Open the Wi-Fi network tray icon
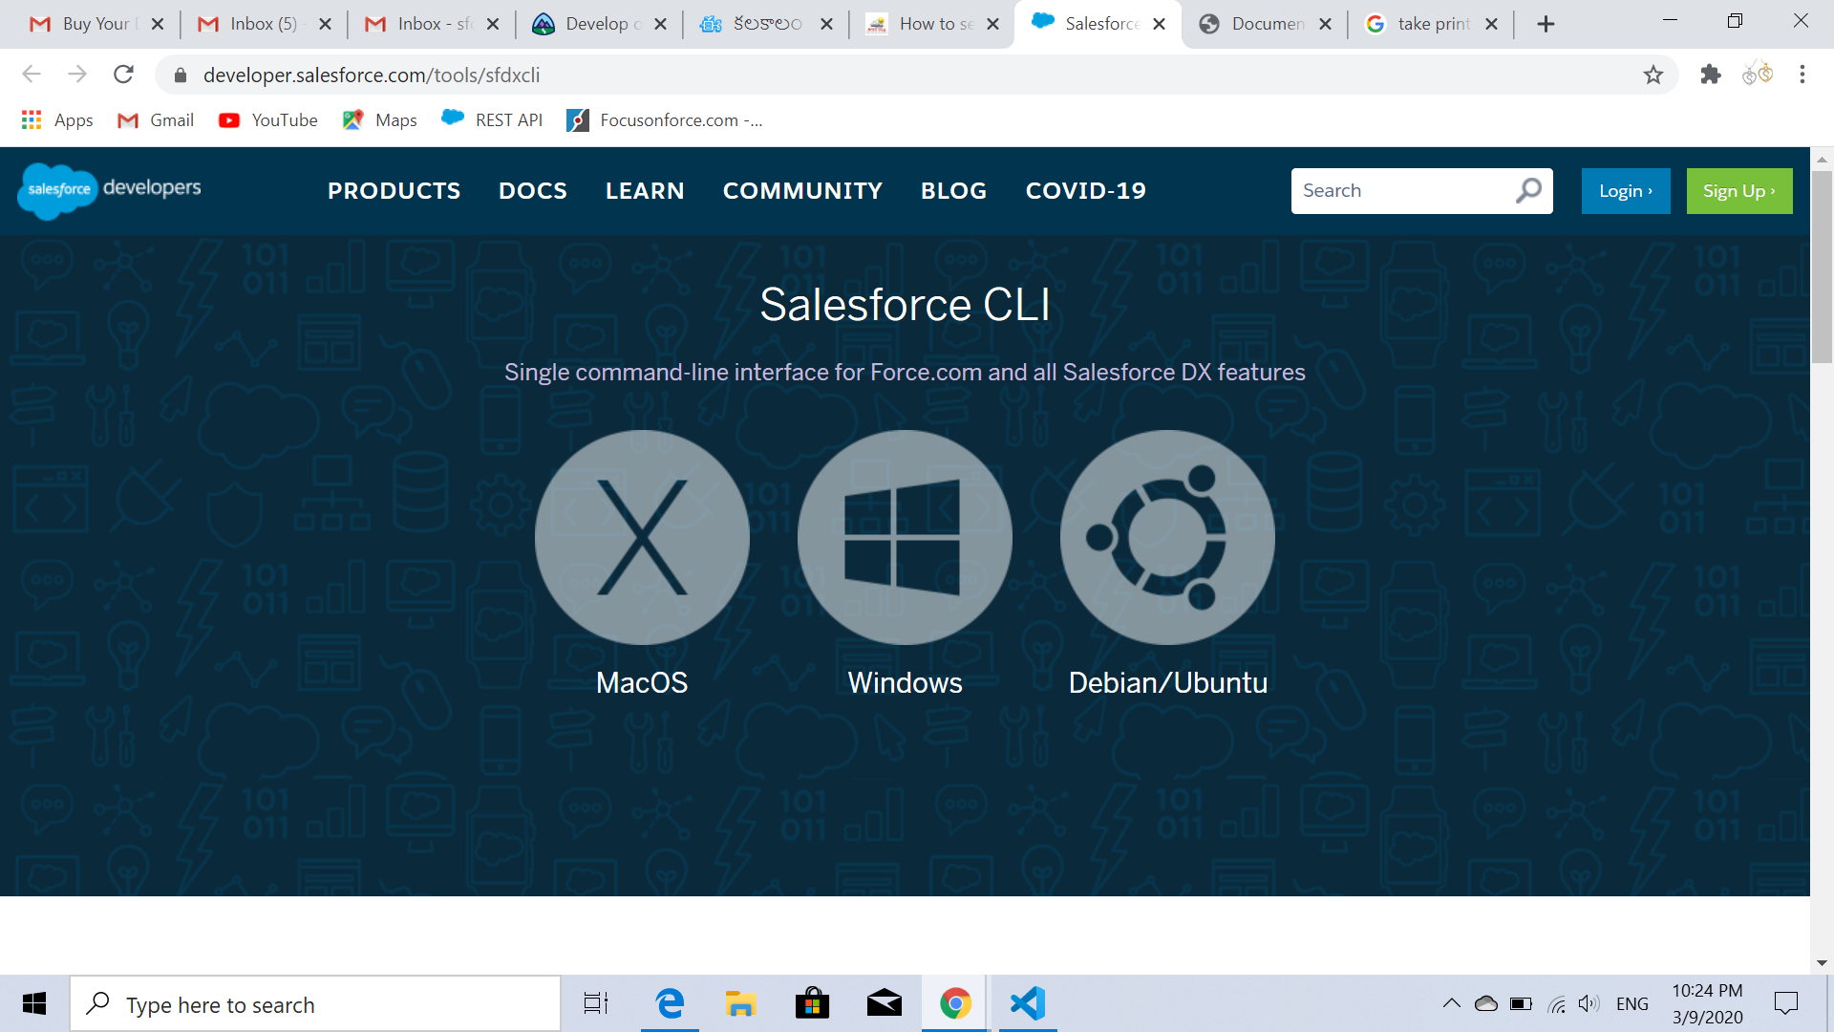Viewport: 1834px width, 1032px height. click(x=1557, y=1003)
